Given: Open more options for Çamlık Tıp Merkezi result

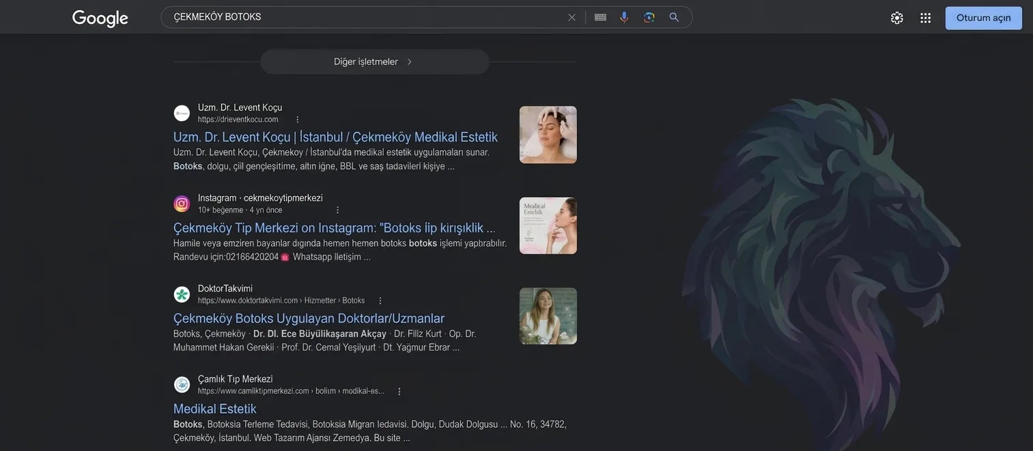Looking at the screenshot, I should pos(399,392).
